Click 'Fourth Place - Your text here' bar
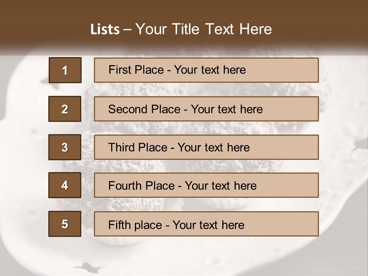368x276 pixels. (206, 185)
